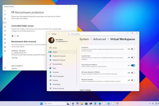Open File Explorer on taskbar
Screen dimensions: 159x106
(82, 104)
